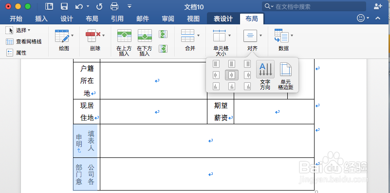
Task: Collapse the ribbon with the chevron
Action: click(377, 18)
